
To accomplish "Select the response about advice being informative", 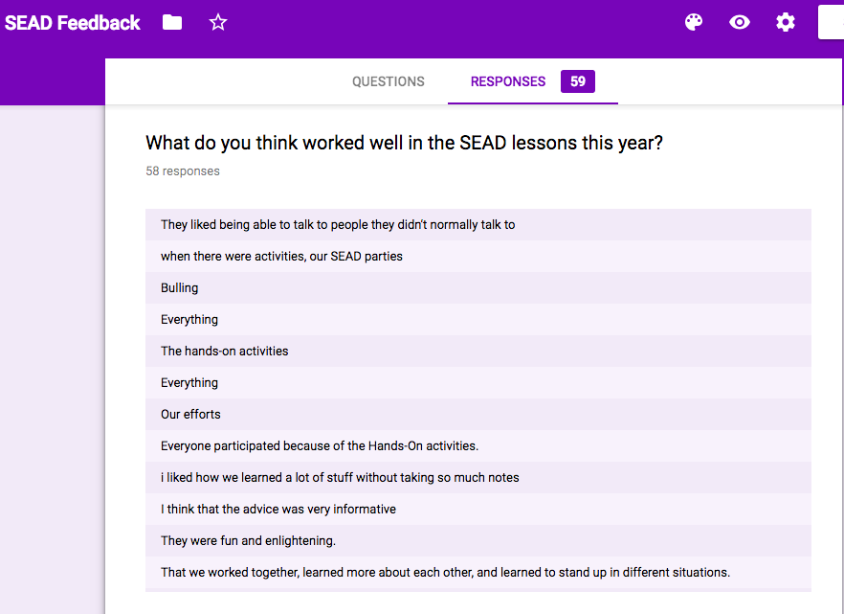I will (x=278, y=509).
